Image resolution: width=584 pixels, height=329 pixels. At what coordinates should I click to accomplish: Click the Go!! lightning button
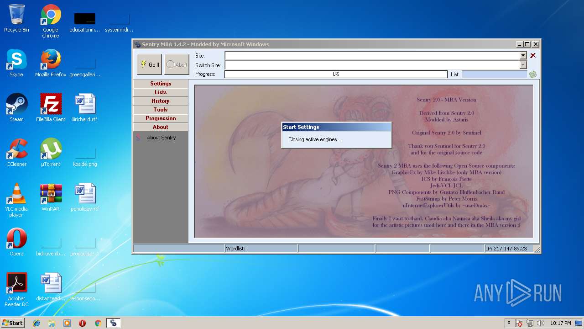click(149, 64)
